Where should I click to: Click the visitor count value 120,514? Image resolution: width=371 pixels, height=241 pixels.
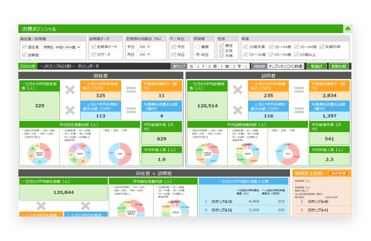(x=208, y=105)
